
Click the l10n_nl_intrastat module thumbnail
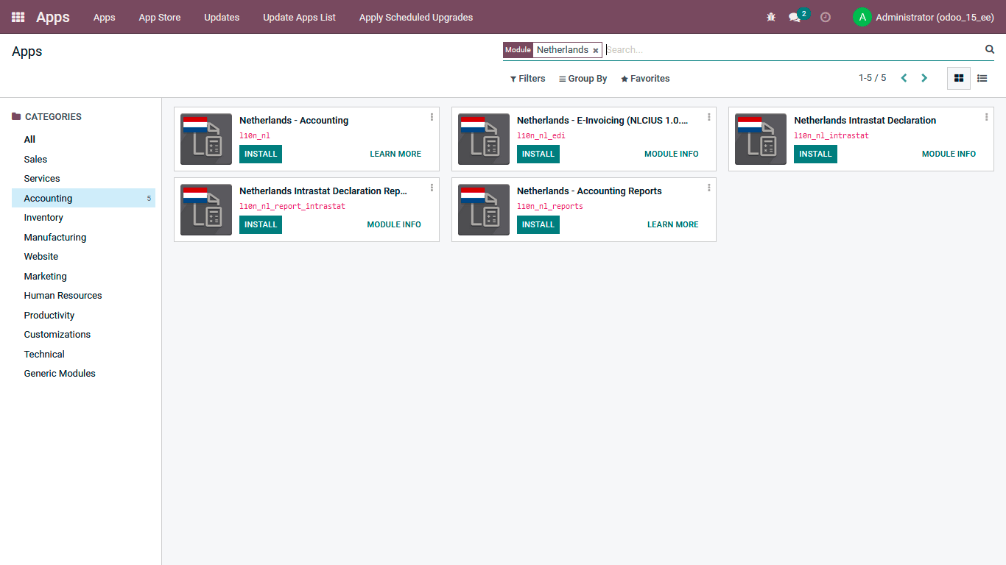(761, 139)
